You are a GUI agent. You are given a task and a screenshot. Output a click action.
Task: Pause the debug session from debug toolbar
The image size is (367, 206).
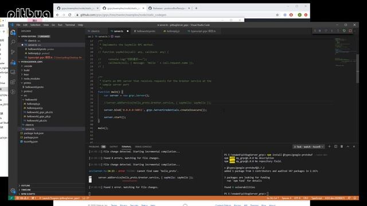[320, 31]
